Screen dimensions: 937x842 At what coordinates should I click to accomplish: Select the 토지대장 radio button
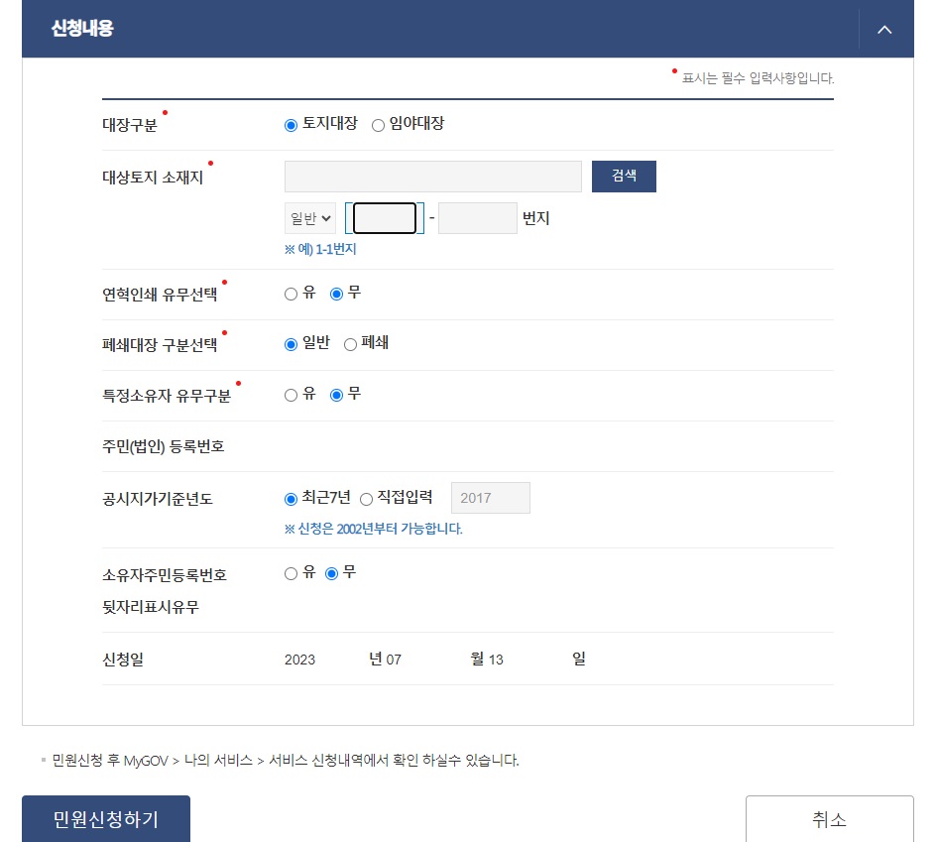291,125
